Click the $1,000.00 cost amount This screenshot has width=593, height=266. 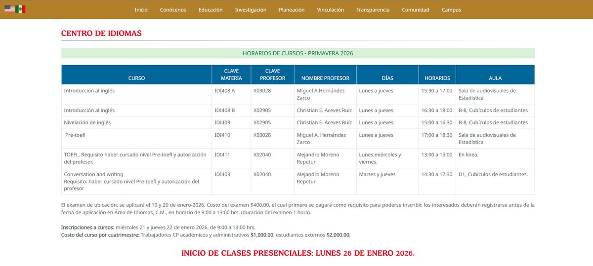(x=262, y=235)
